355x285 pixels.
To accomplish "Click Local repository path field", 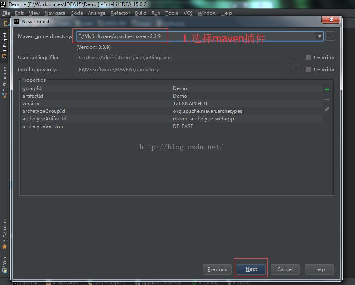I will pyautogui.click(x=182, y=69).
